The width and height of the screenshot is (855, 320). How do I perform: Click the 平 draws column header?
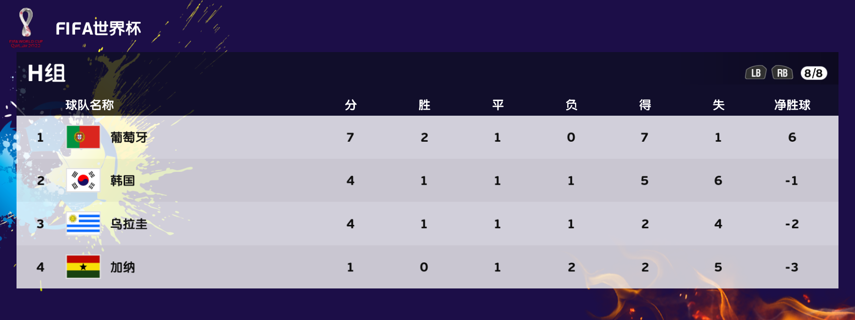(498, 105)
